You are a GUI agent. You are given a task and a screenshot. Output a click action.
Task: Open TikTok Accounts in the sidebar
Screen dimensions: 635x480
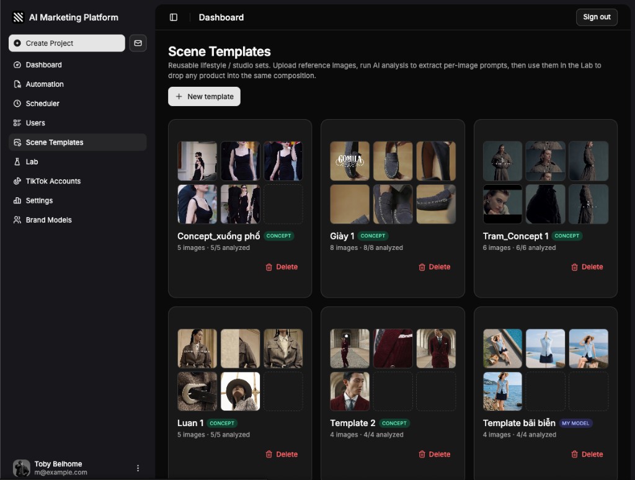click(x=78, y=181)
